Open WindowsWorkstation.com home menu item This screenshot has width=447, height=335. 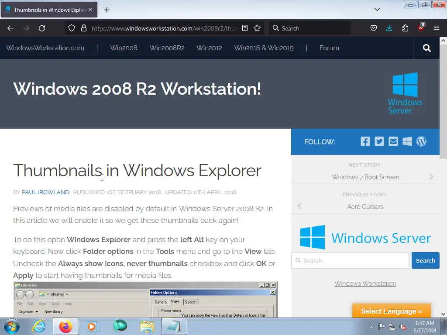45,48
